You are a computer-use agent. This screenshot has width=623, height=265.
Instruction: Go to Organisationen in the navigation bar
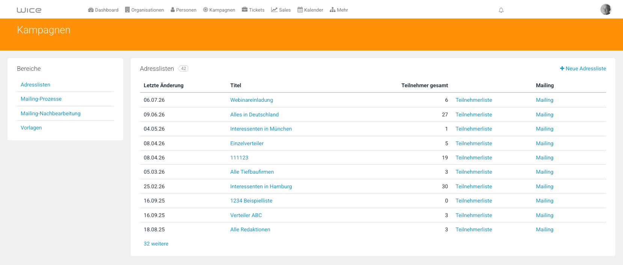[x=145, y=10]
